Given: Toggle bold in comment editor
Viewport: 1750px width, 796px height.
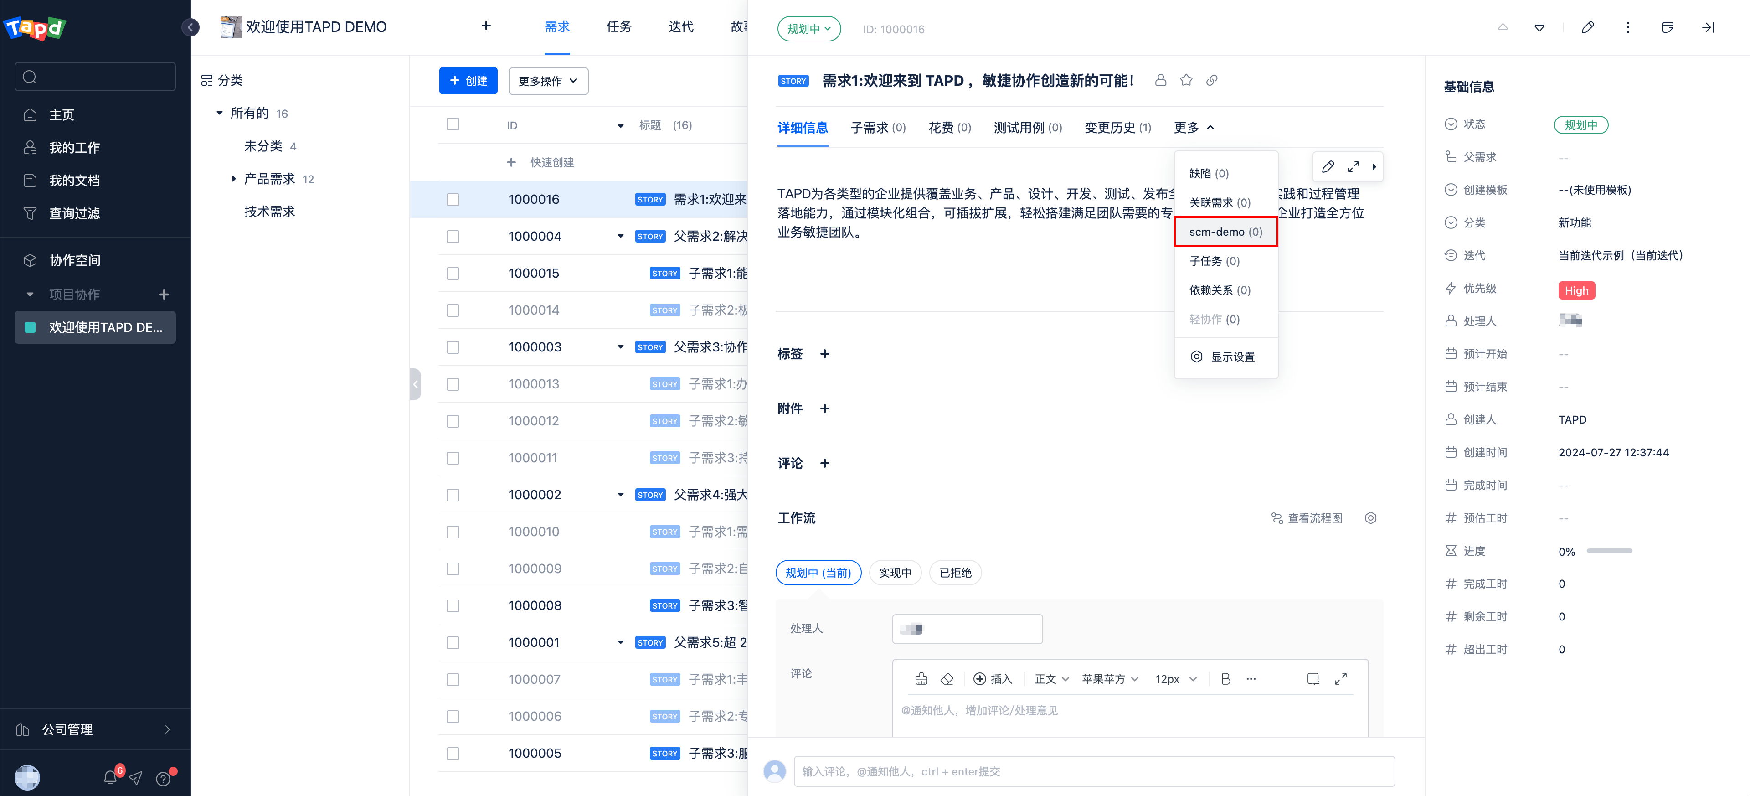Looking at the screenshot, I should pos(1226,678).
